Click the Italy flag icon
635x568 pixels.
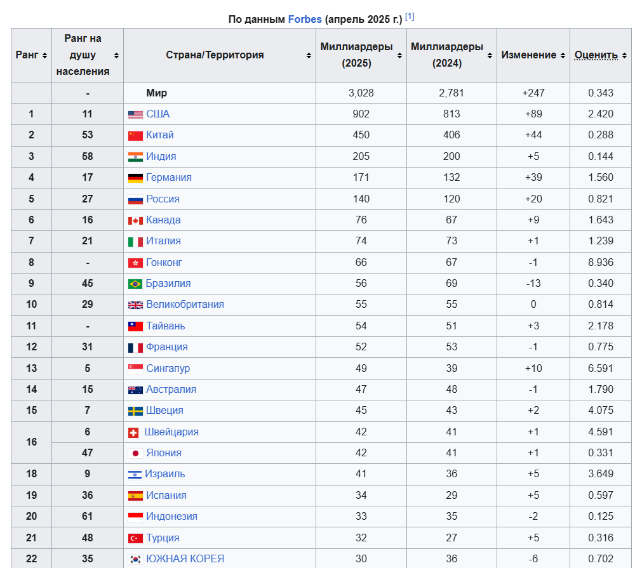(x=135, y=242)
